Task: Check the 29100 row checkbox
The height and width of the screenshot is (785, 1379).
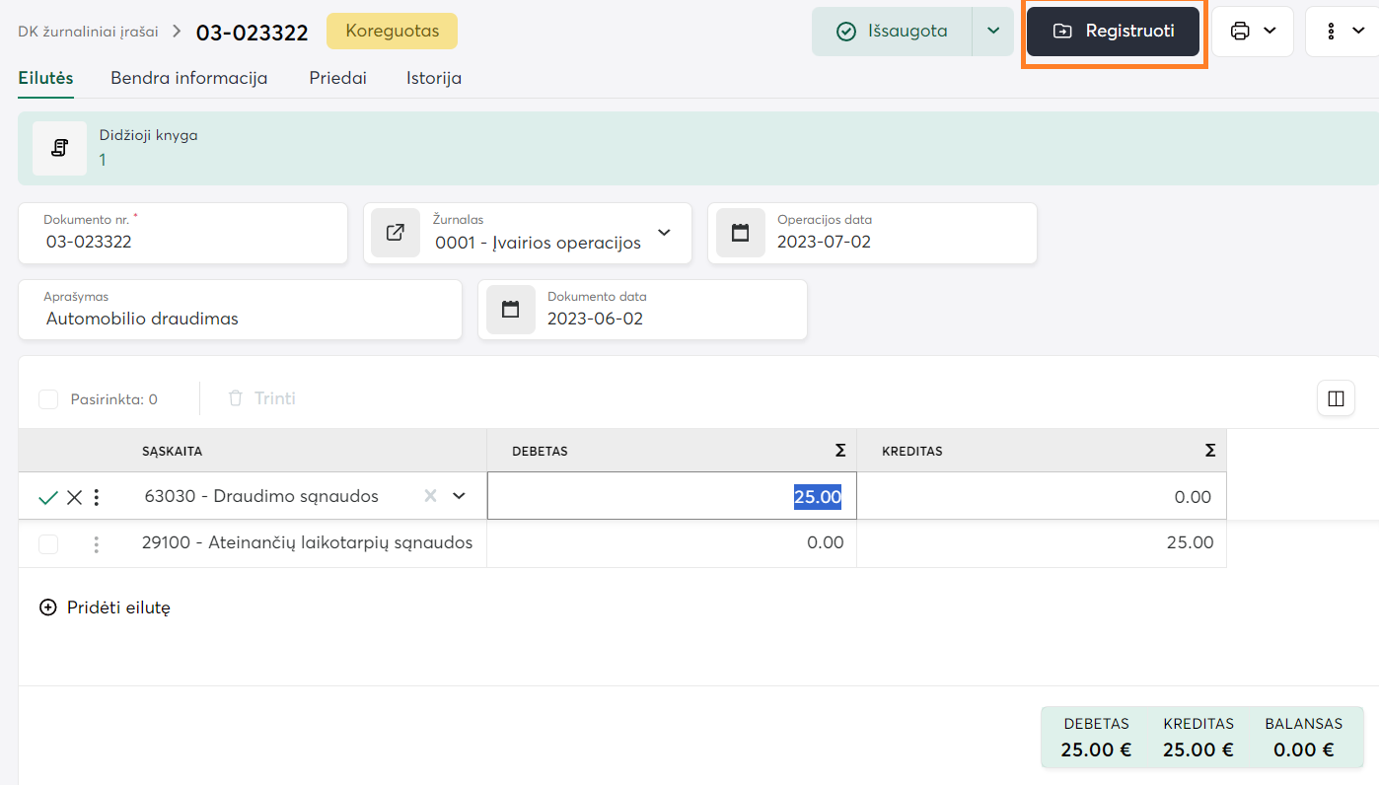Action: click(48, 543)
